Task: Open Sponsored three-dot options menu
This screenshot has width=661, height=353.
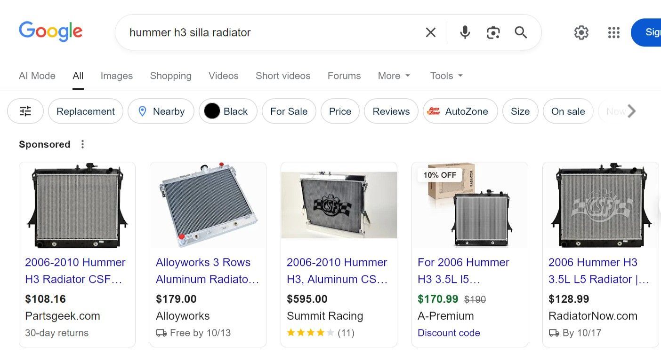Action: 83,144
